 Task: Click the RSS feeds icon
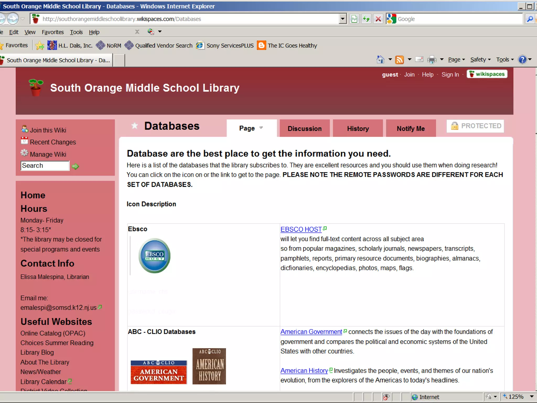pyautogui.click(x=399, y=60)
